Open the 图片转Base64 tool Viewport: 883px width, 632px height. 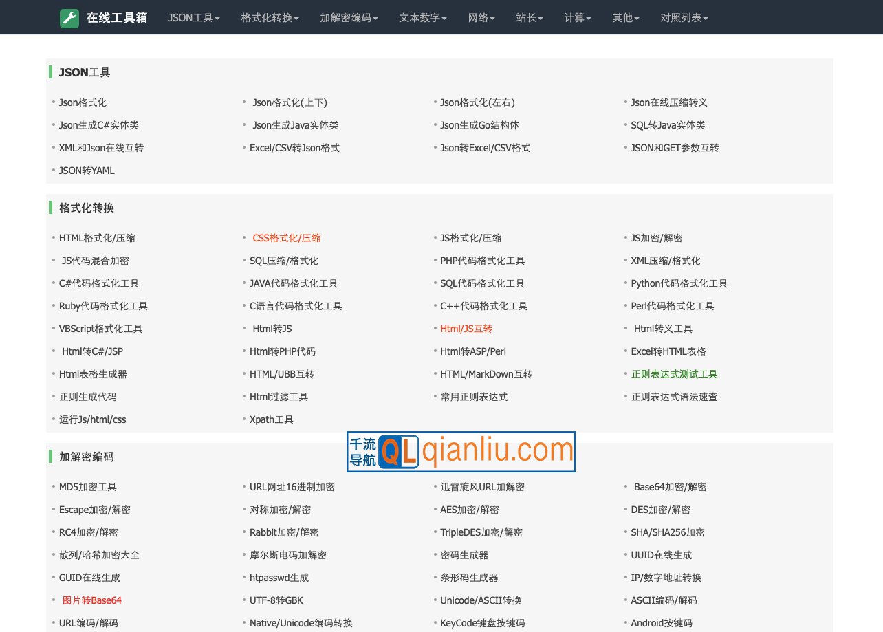click(x=92, y=600)
